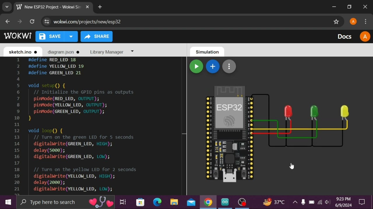Click the "delay(5000);" line
373x209 pixels.
pyautogui.click(x=49, y=150)
